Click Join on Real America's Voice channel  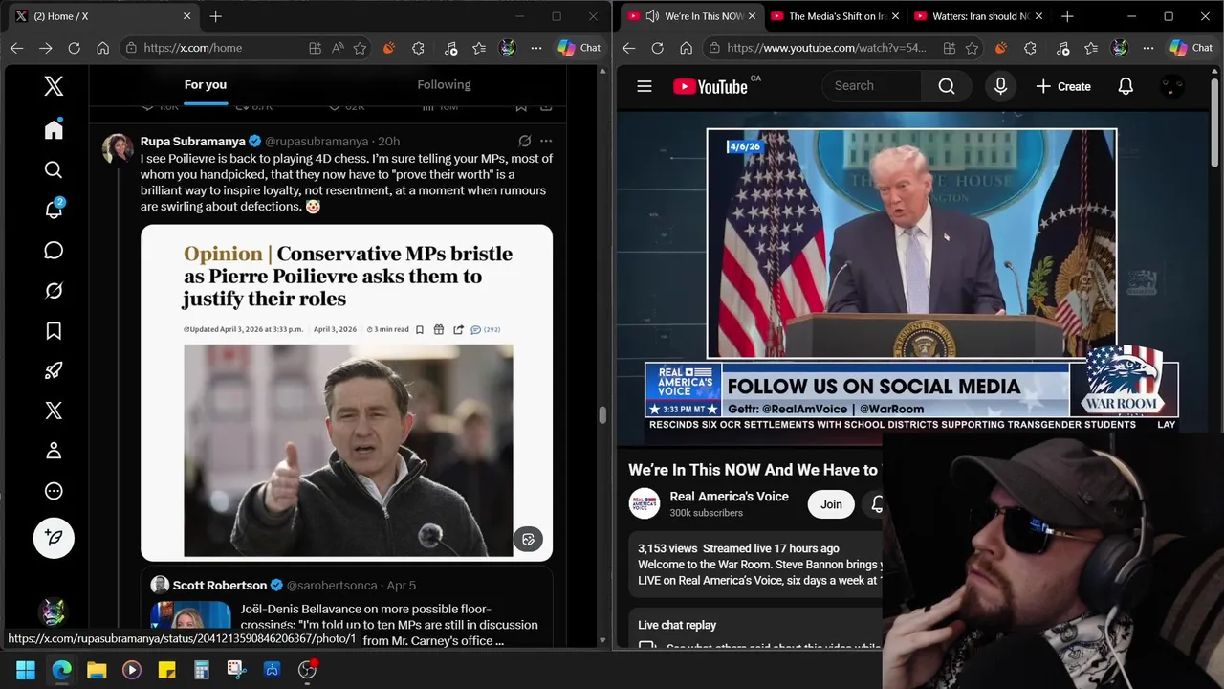pyautogui.click(x=831, y=504)
